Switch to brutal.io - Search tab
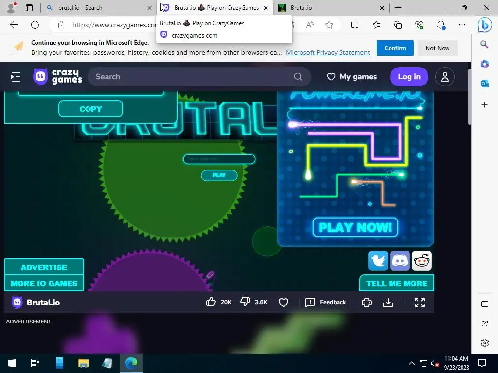498x373 pixels. [x=99, y=8]
